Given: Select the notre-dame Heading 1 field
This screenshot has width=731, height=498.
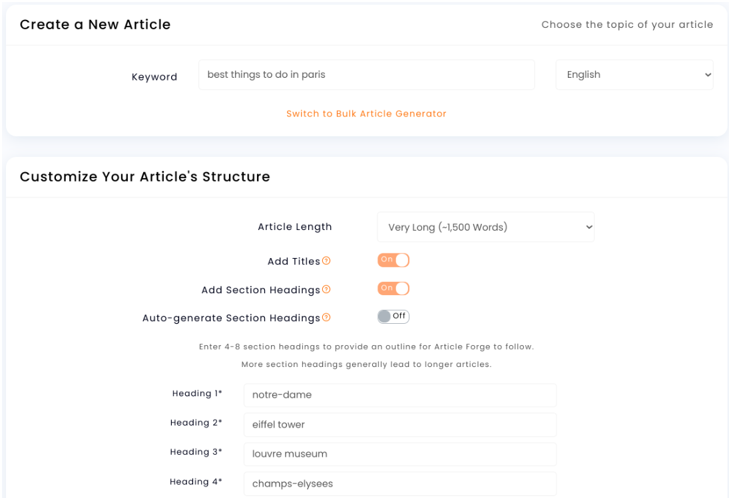Looking at the screenshot, I should 399,395.
